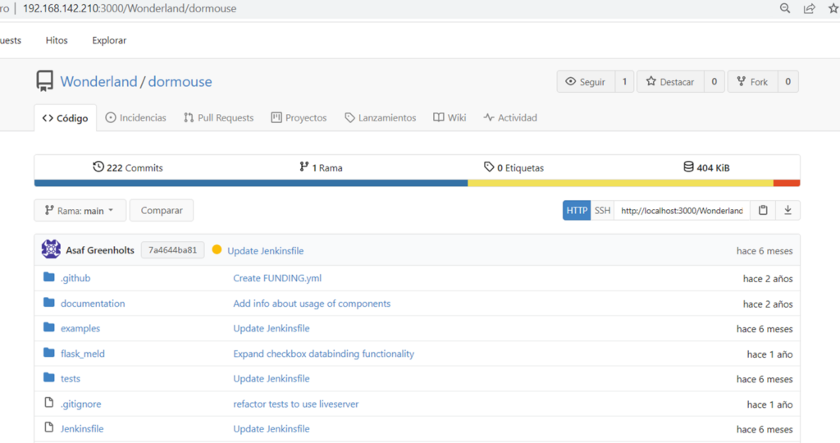Toggle Seguir to watch the repository
Image resolution: width=840 pixels, height=443 pixels.
coord(586,81)
